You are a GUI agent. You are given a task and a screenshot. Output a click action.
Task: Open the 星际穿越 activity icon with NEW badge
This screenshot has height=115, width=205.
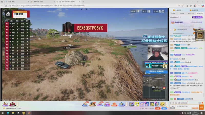(85, 104)
